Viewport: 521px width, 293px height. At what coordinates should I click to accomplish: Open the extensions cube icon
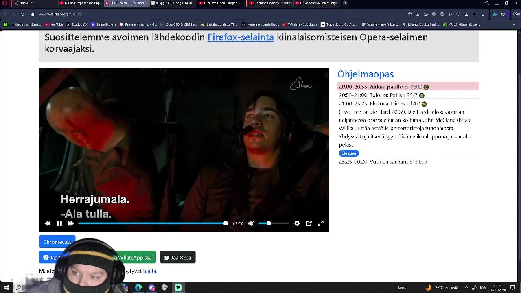tap(503, 14)
